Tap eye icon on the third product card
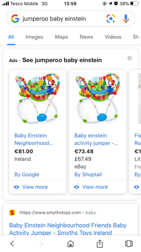The height and width of the screenshot is (252, 141). (x=137, y=187)
